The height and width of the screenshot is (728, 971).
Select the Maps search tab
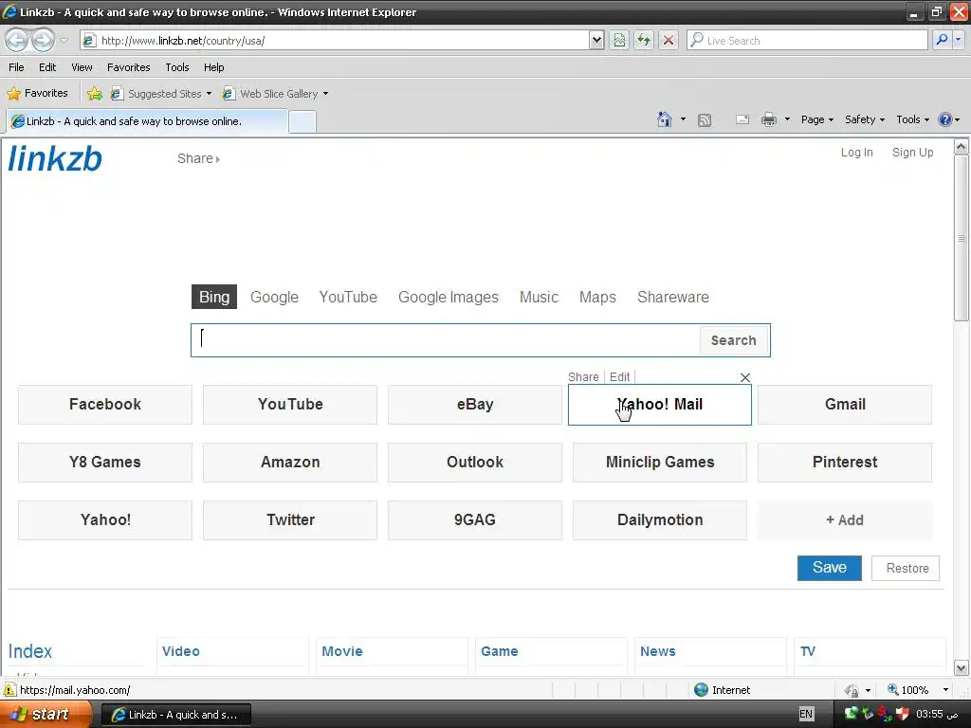(x=597, y=297)
